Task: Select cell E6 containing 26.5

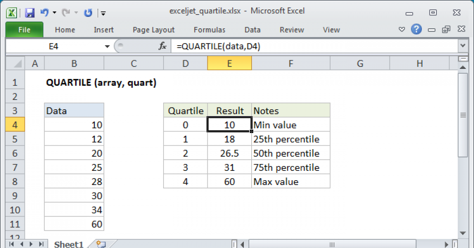Action: (x=229, y=154)
